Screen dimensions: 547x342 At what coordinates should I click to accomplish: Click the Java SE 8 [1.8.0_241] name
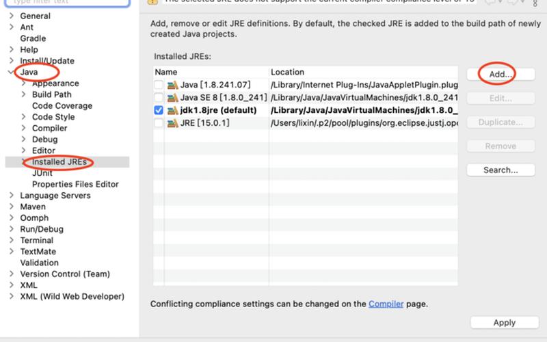pyautogui.click(x=224, y=97)
